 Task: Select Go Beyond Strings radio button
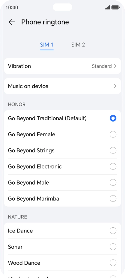(x=113, y=150)
